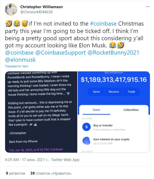Open the @CoinbaseSupport mention
This screenshot has width=154, height=179.
pos(60,53)
